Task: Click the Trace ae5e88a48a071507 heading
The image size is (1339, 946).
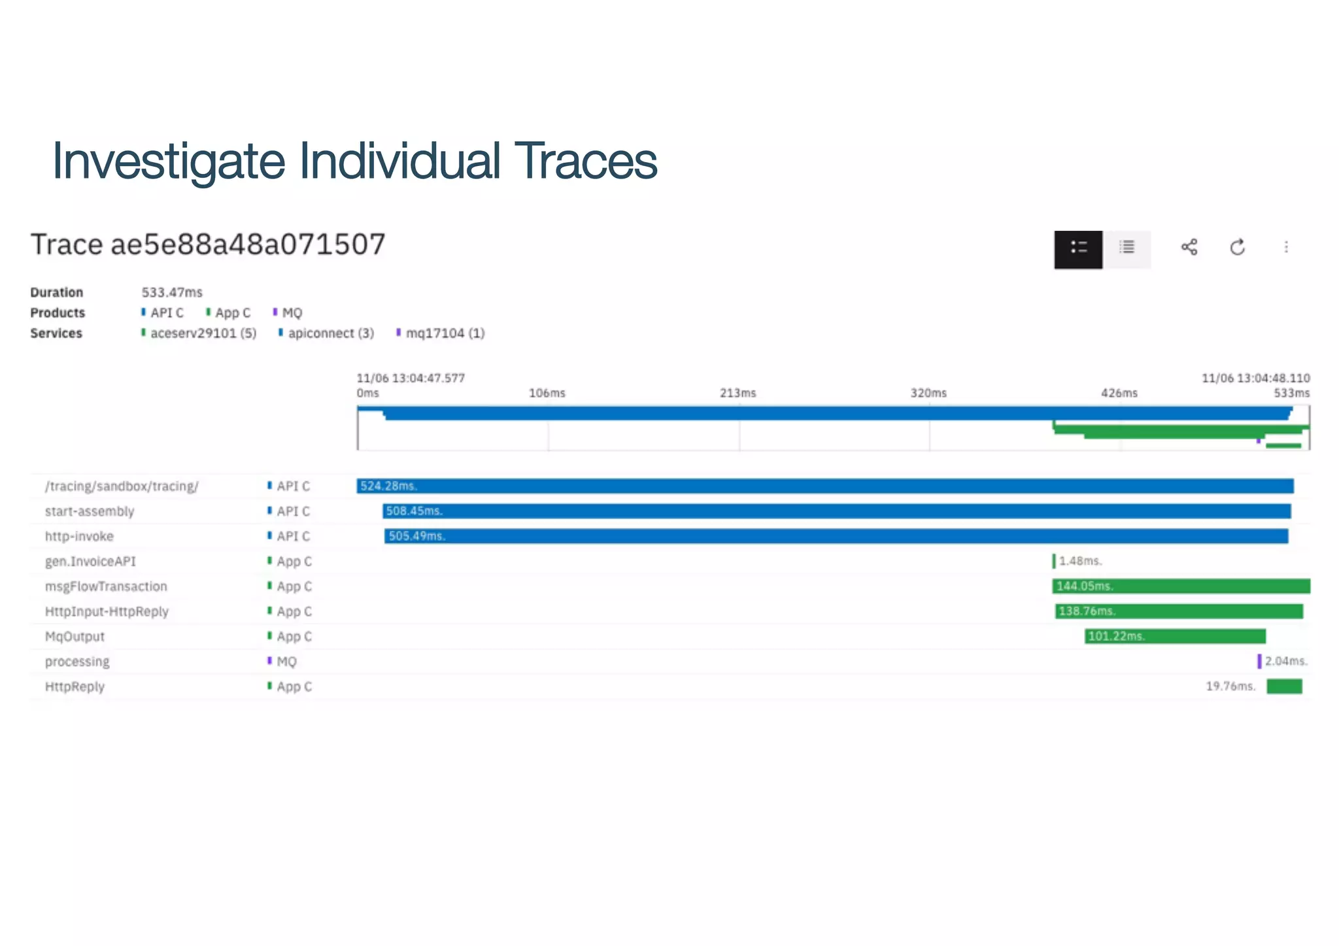Action: 208,245
